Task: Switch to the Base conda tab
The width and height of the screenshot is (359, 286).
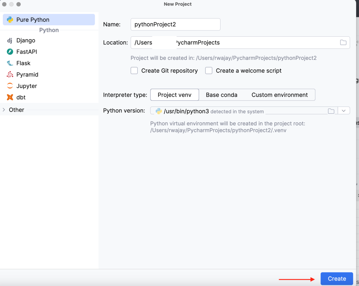Action: [x=222, y=95]
